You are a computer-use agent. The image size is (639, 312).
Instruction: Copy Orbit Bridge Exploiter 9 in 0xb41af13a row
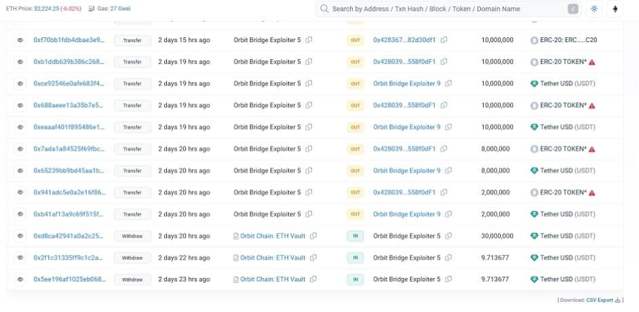point(448,214)
